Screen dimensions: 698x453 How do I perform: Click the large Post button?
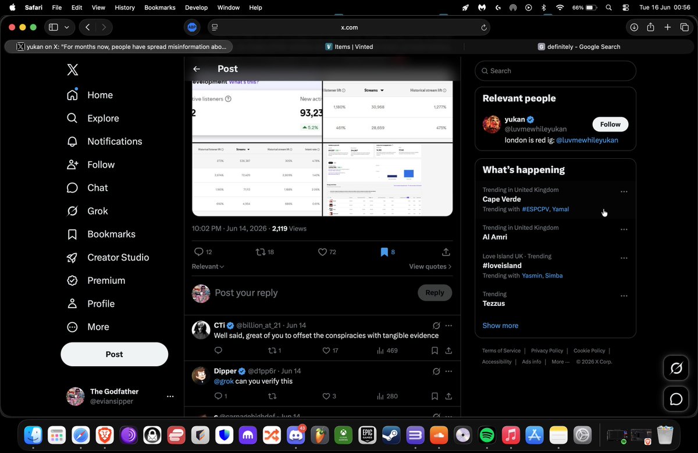tap(115, 354)
